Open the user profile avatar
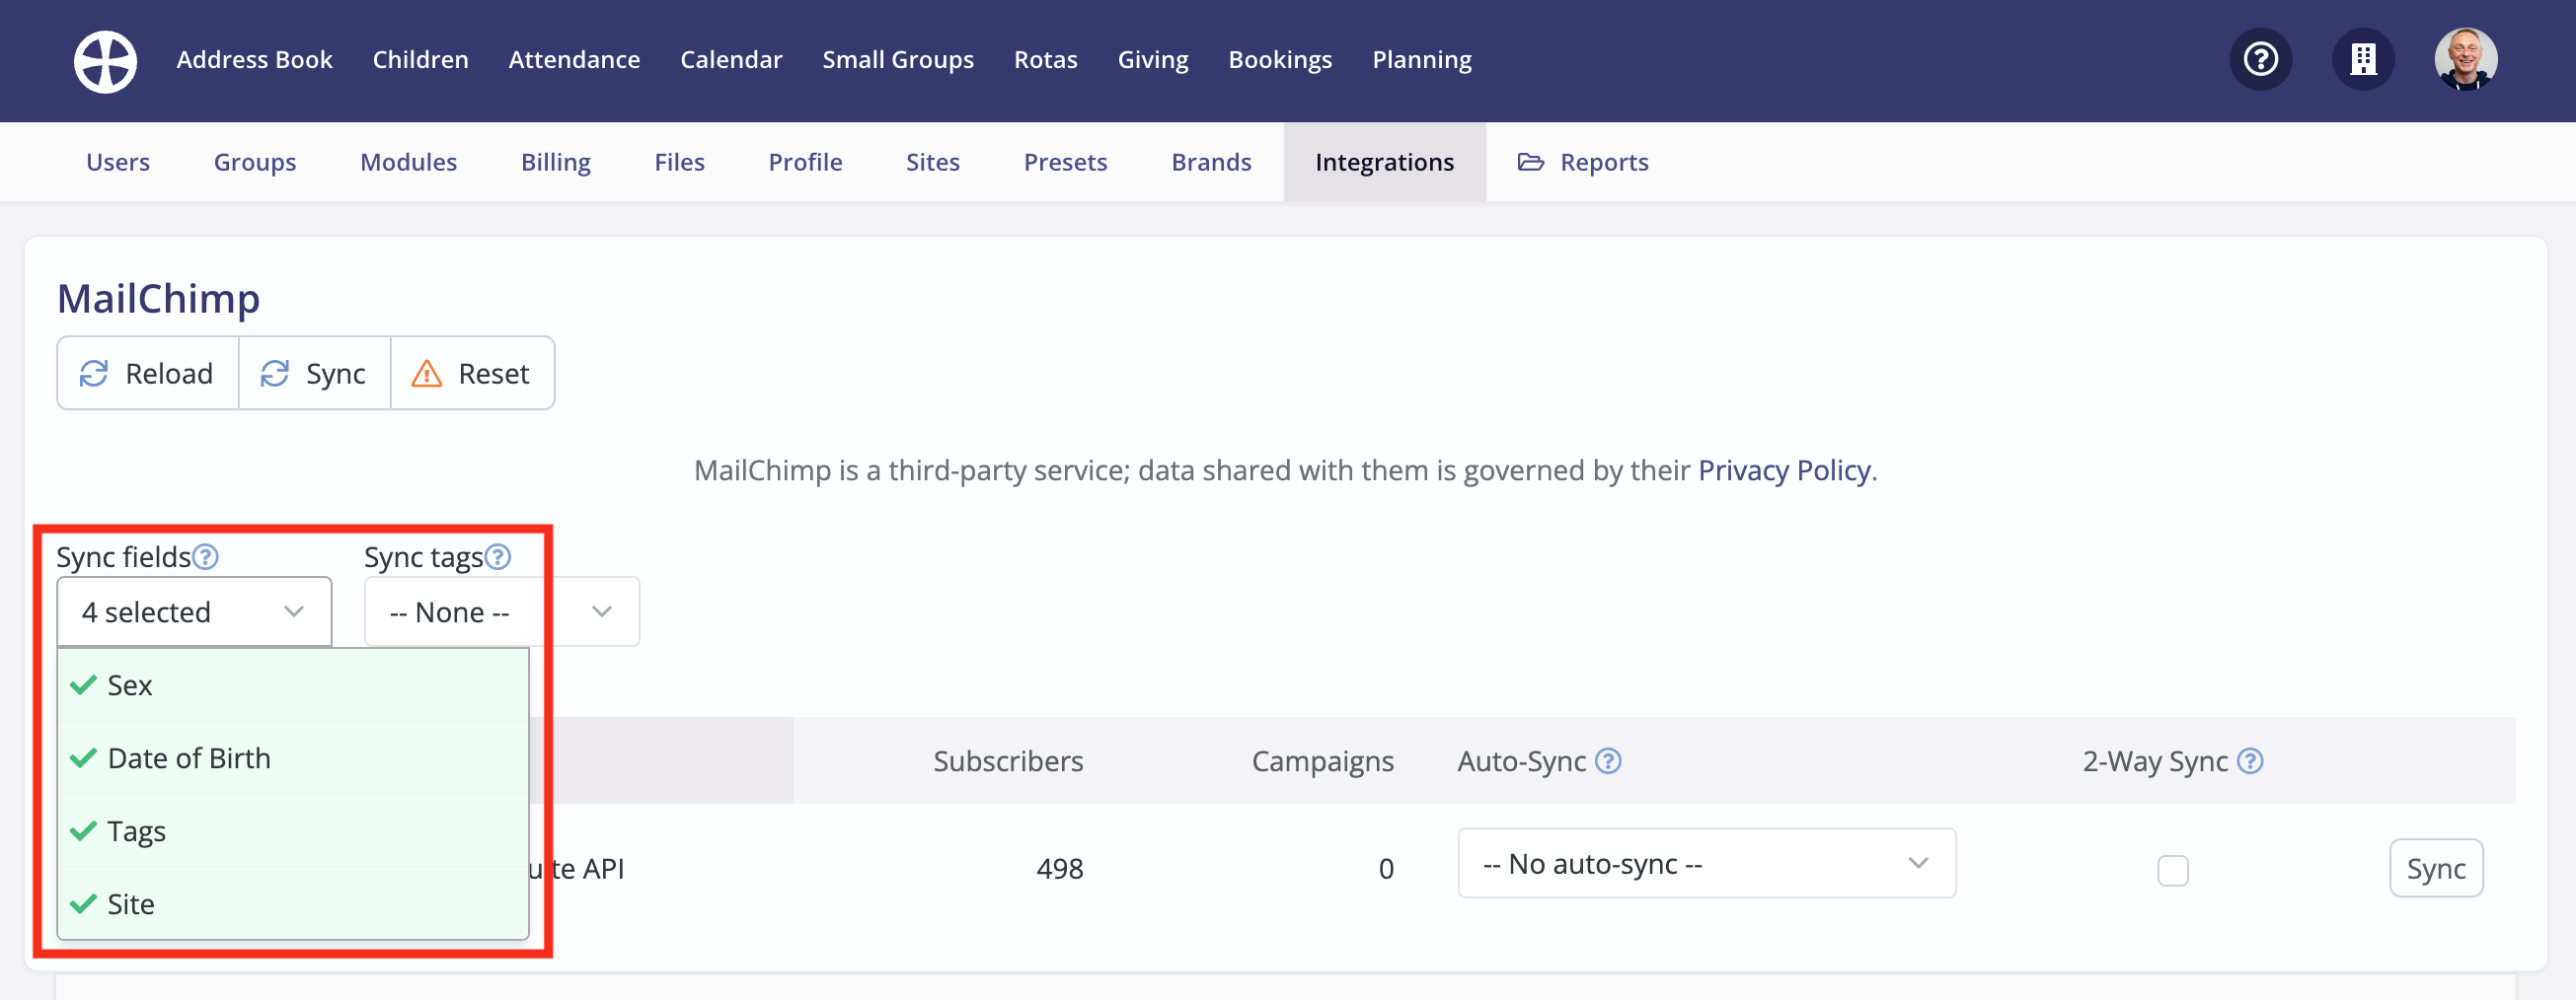The height and width of the screenshot is (1000, 2576). click(x=2464, y=60)
